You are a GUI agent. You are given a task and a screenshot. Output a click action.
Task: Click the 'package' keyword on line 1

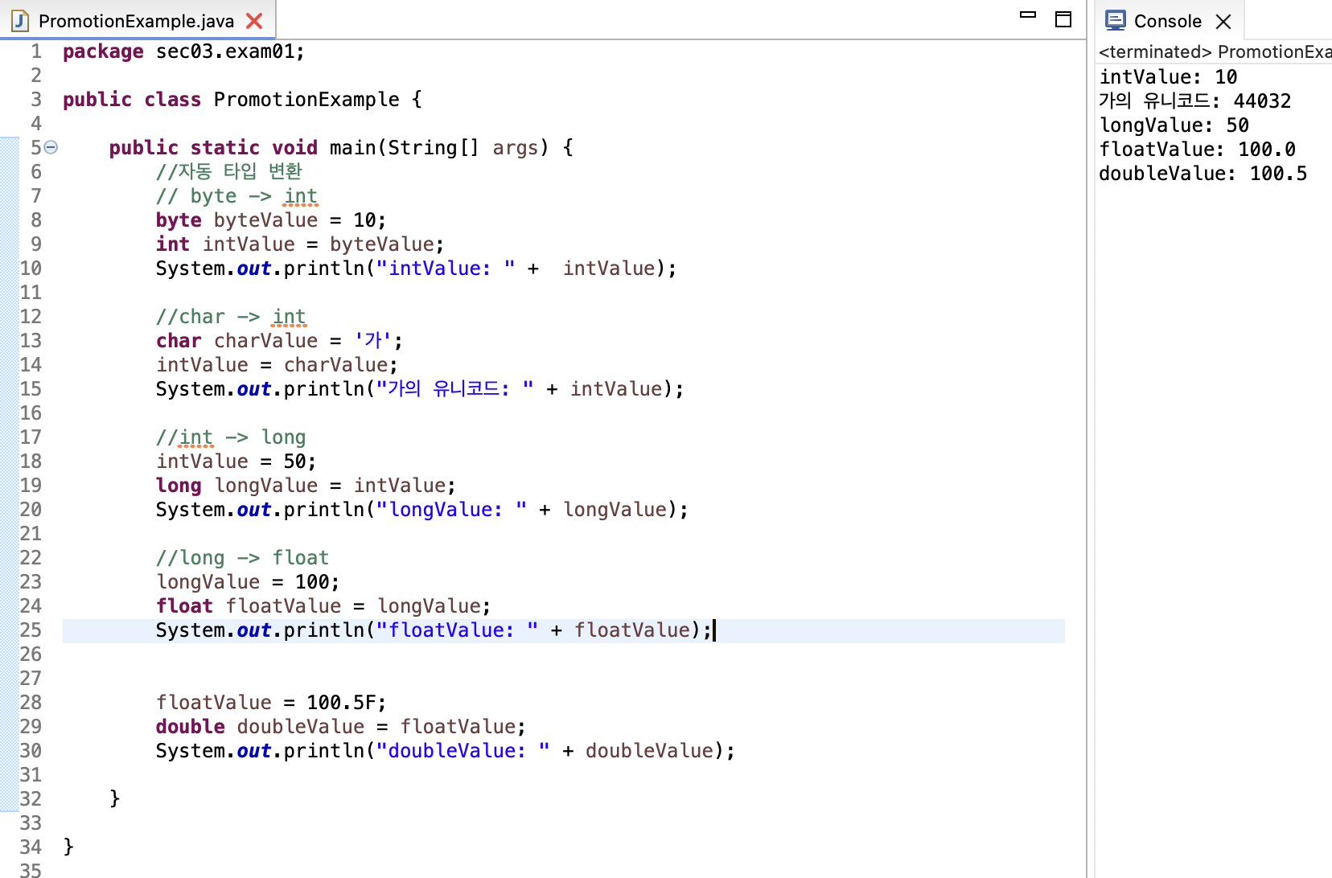[x=103, y=51]
